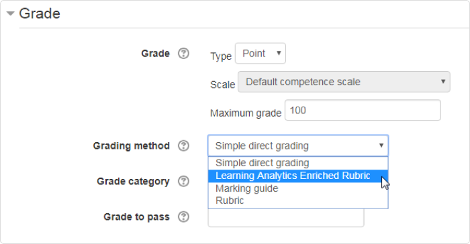Open the Default competence scale dropdown
The height and width of the screenshot is (244, 470).
tap(344, 82)
